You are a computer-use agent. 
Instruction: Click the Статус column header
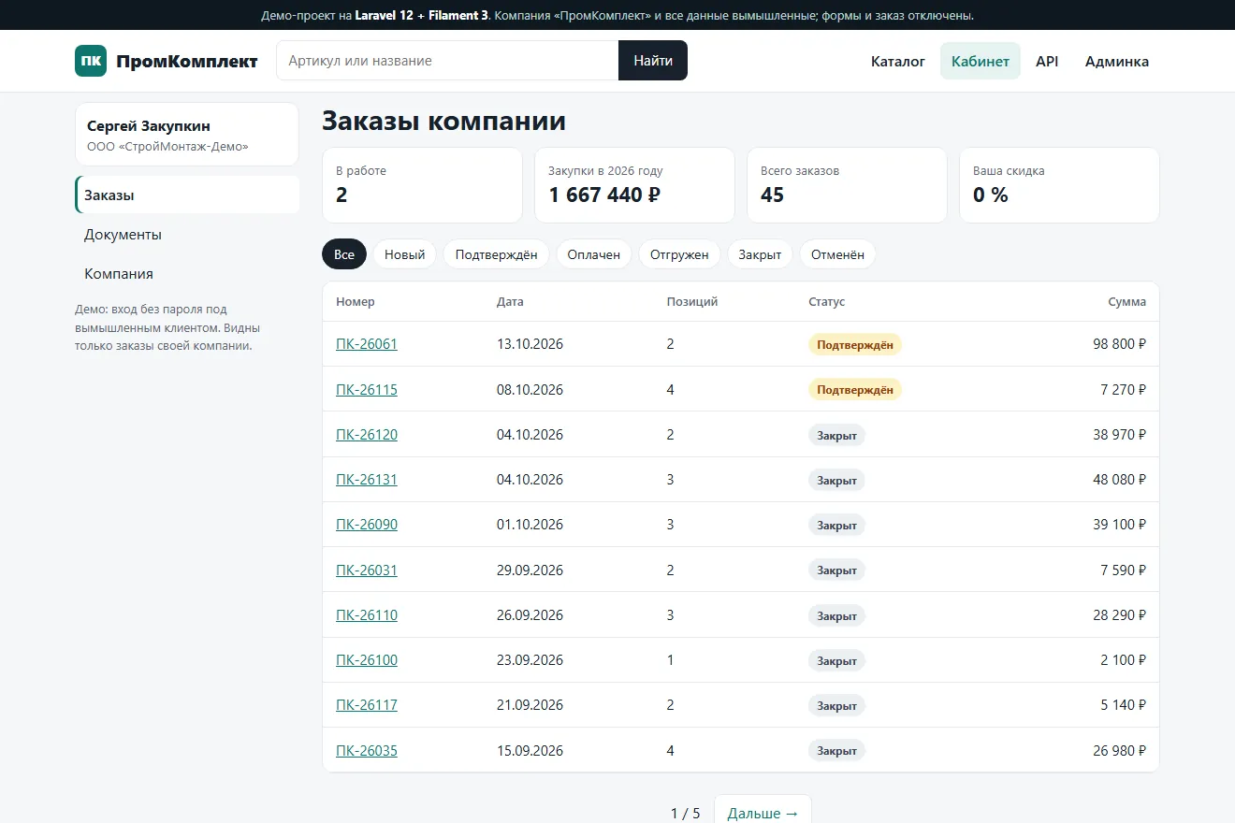point(827,302)
